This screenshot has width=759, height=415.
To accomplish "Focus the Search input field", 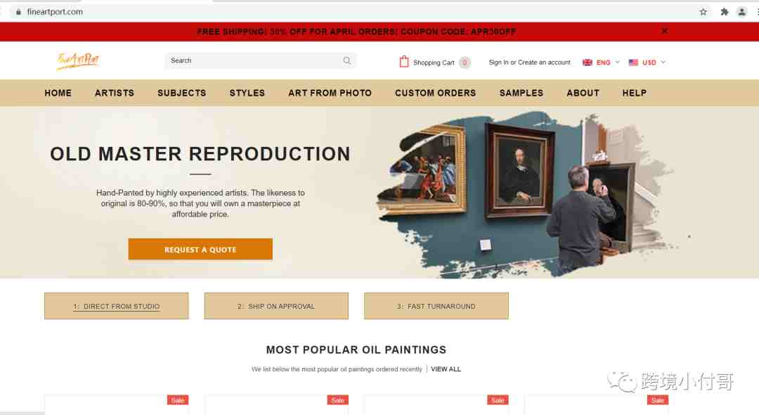I will pyautogui.click(x=254, y=60).
